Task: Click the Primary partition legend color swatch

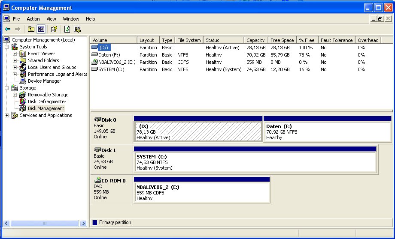Action: [95, 222]
